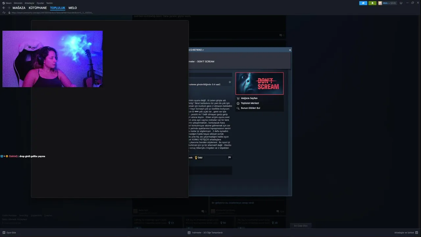Click the steamcommunity URL address text
Viewport: 421px width, 237px height.
[x=52, y=13]
